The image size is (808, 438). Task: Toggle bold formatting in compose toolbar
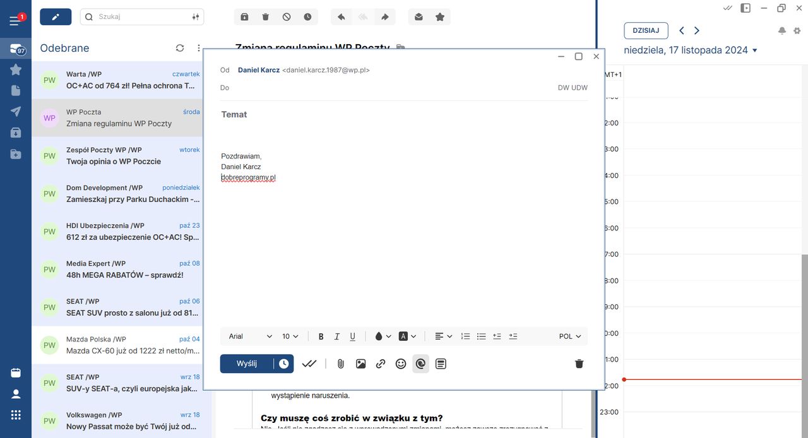(321, 336)
